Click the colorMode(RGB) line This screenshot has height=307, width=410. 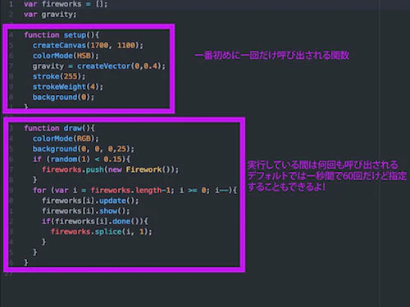66,138
